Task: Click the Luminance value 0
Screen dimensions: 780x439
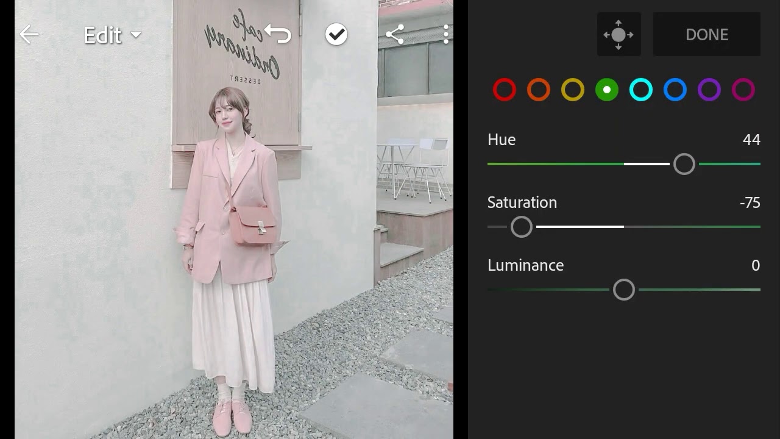Action: coord(756,266)
